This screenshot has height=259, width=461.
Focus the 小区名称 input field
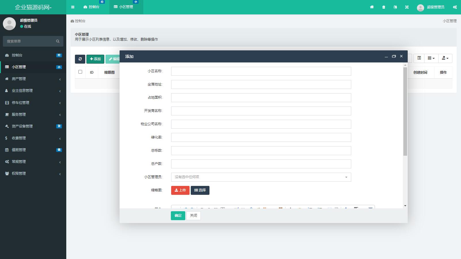coord(261,71)
